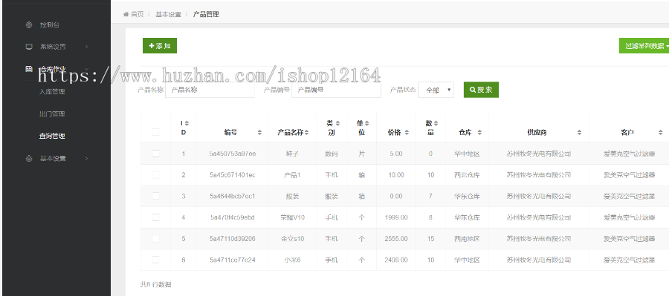Check the box for 金立s10 row
669x296 pixels.
pos(155,238)
